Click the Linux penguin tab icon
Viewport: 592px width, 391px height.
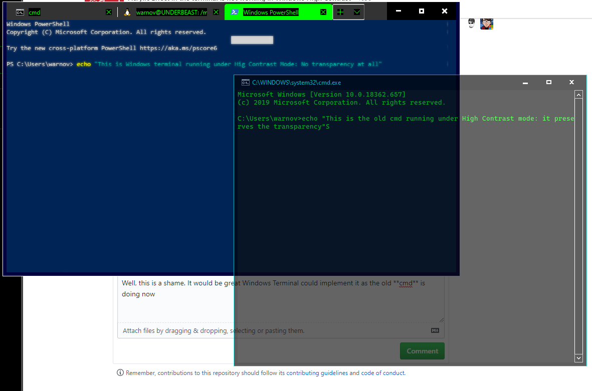click(127, 13)
